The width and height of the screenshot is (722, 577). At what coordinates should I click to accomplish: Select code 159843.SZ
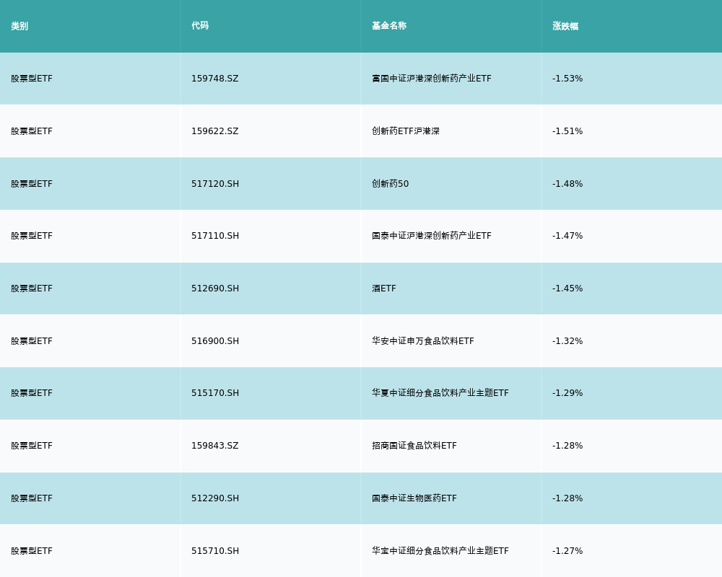[x=215, y=446]
